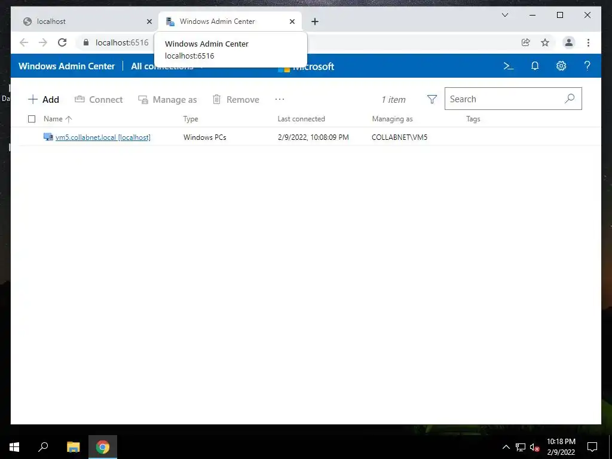Screen dimensions: 612x459
Task: Sort by the Name column header
Action: pos(57,119)
